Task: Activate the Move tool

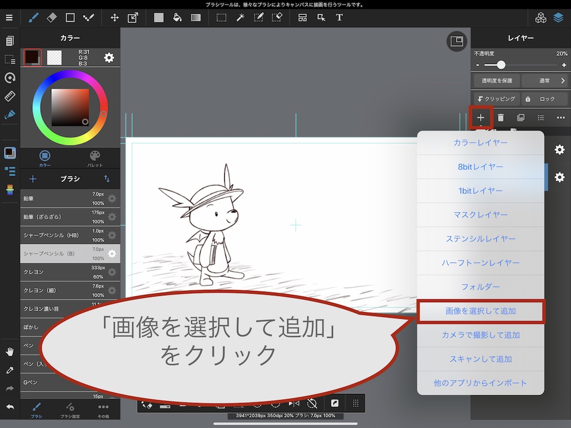Action: point(114,17)
